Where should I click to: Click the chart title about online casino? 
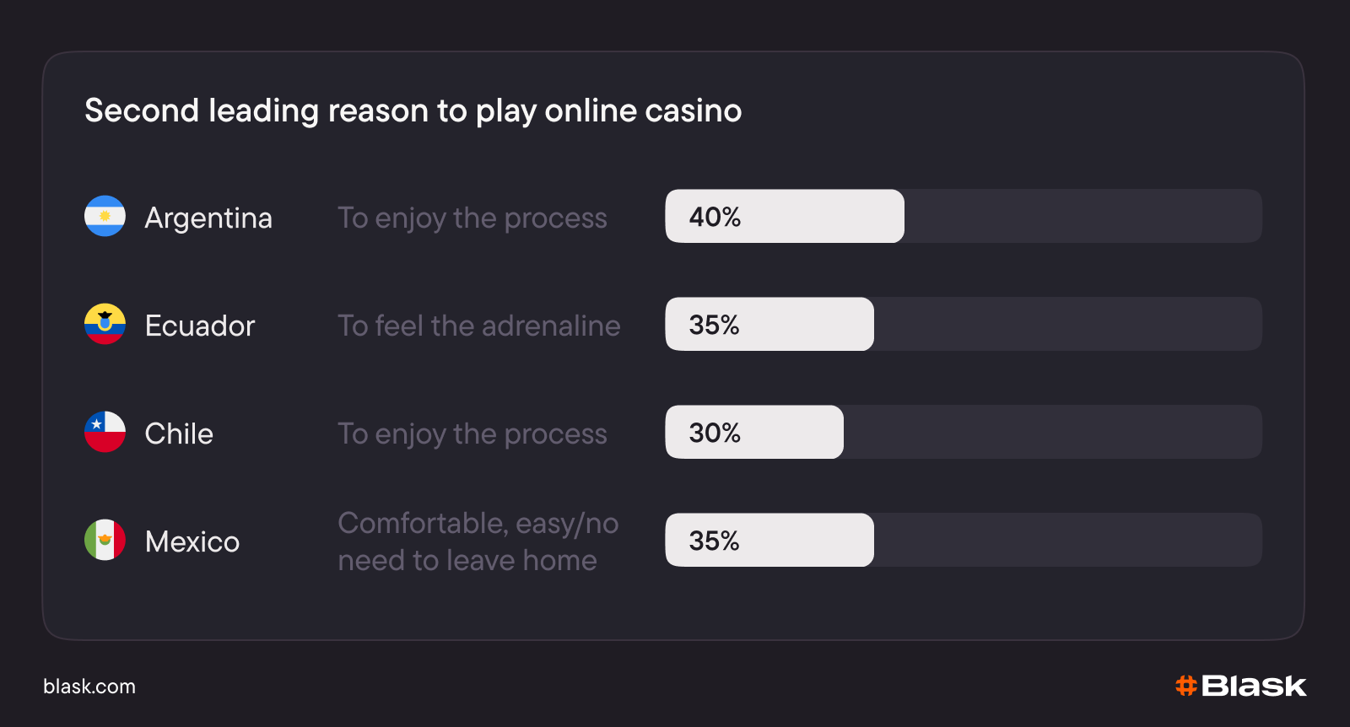413,111
